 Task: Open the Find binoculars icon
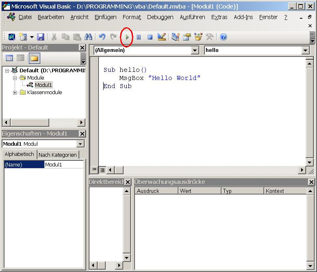[x=89, y=37]
